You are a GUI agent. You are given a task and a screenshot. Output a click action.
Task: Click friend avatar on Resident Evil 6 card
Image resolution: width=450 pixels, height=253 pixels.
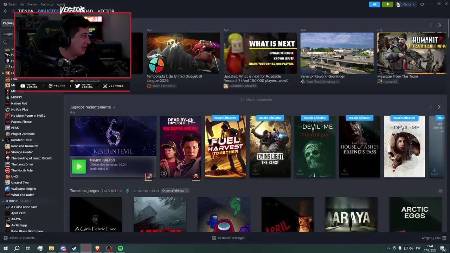click(x=148, y=177)
